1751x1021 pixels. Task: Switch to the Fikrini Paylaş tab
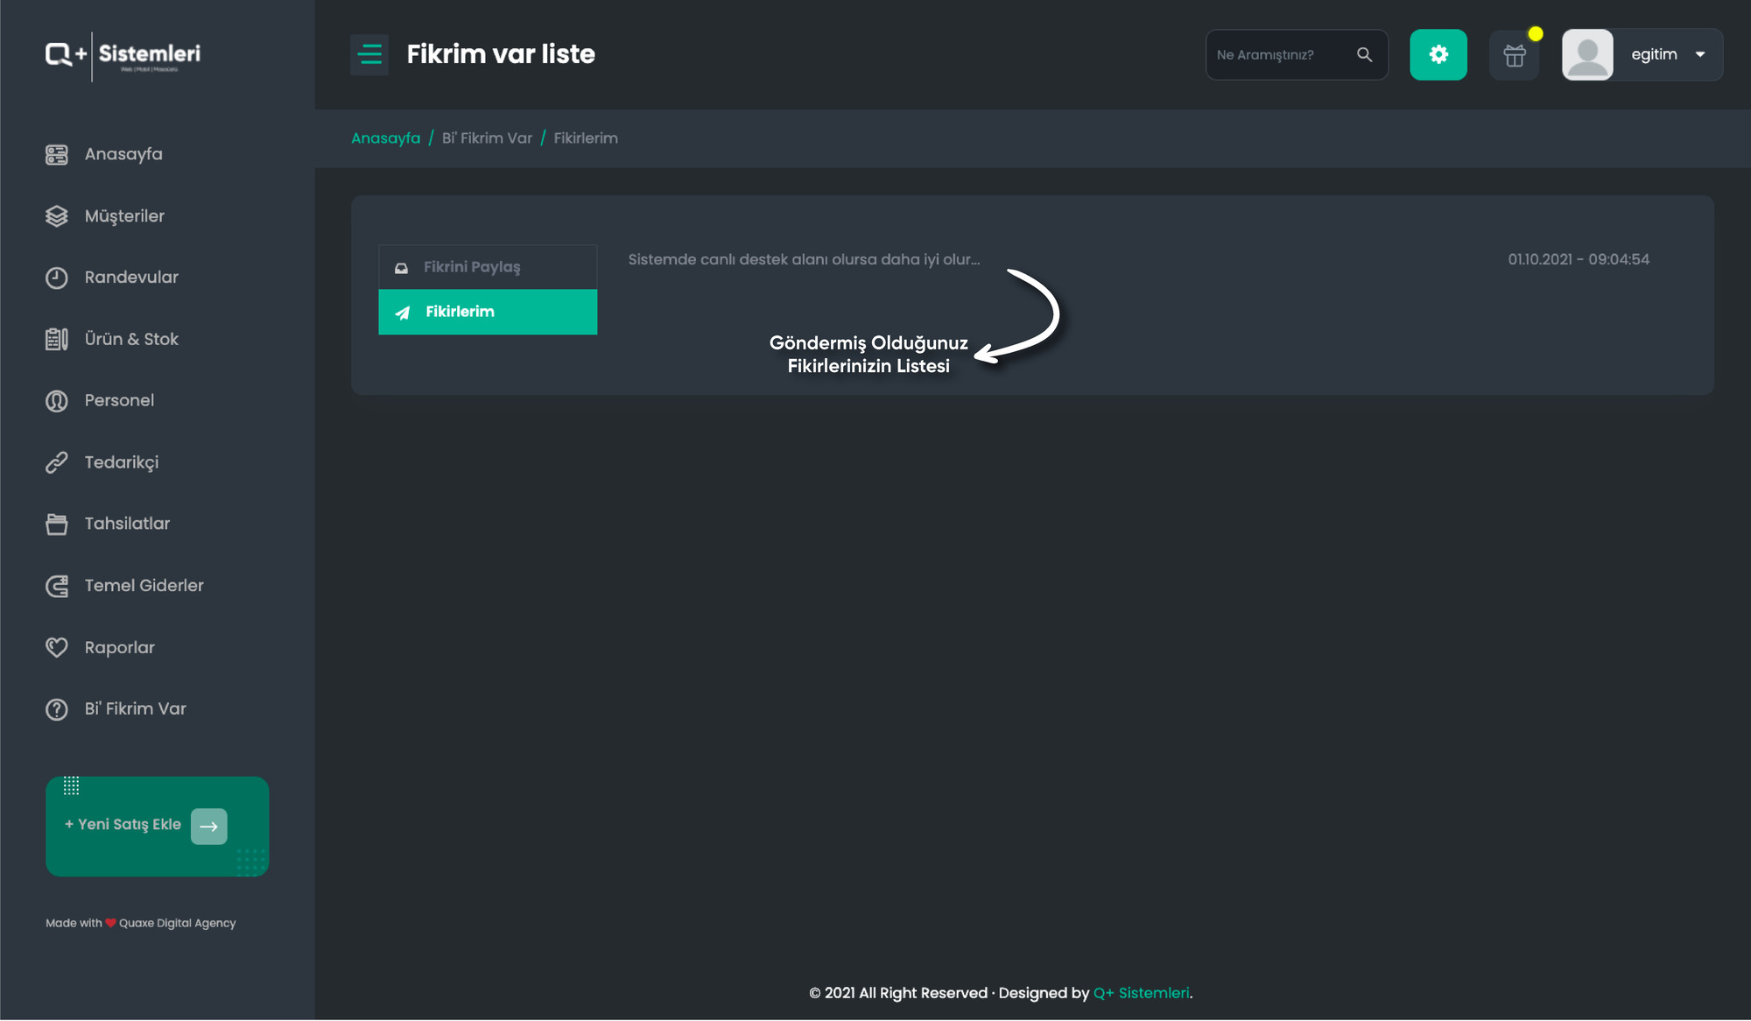488,267
